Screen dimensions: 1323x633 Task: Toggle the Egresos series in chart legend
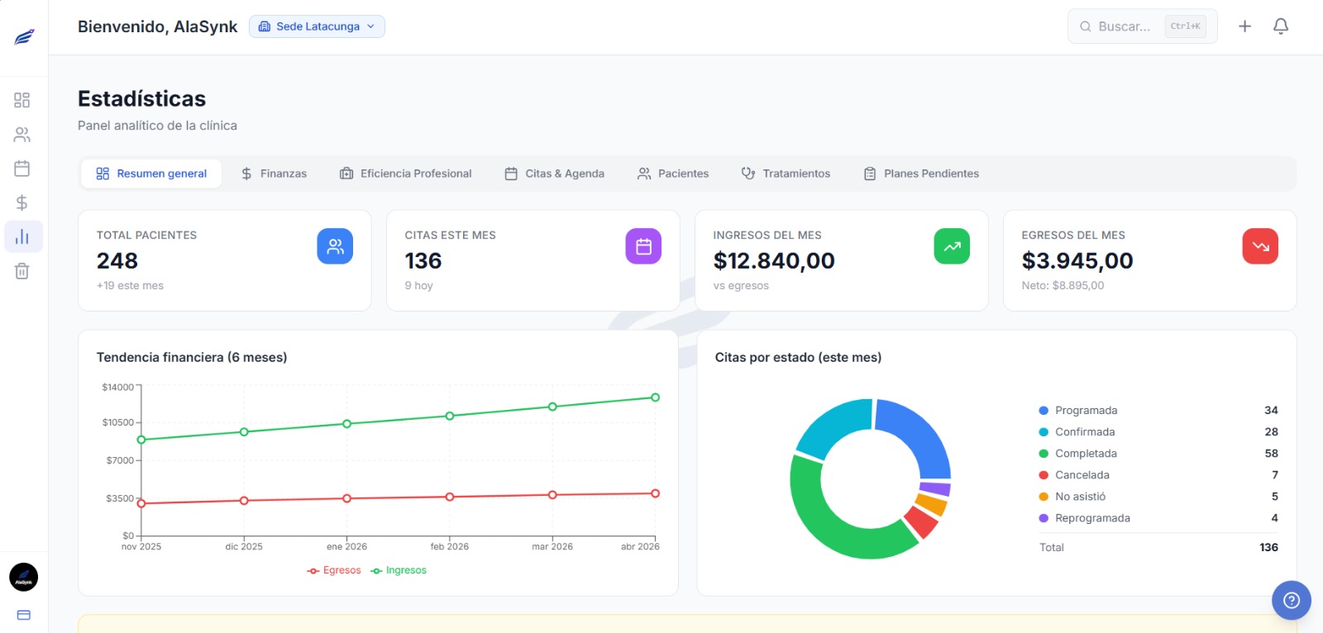point(334,570)
